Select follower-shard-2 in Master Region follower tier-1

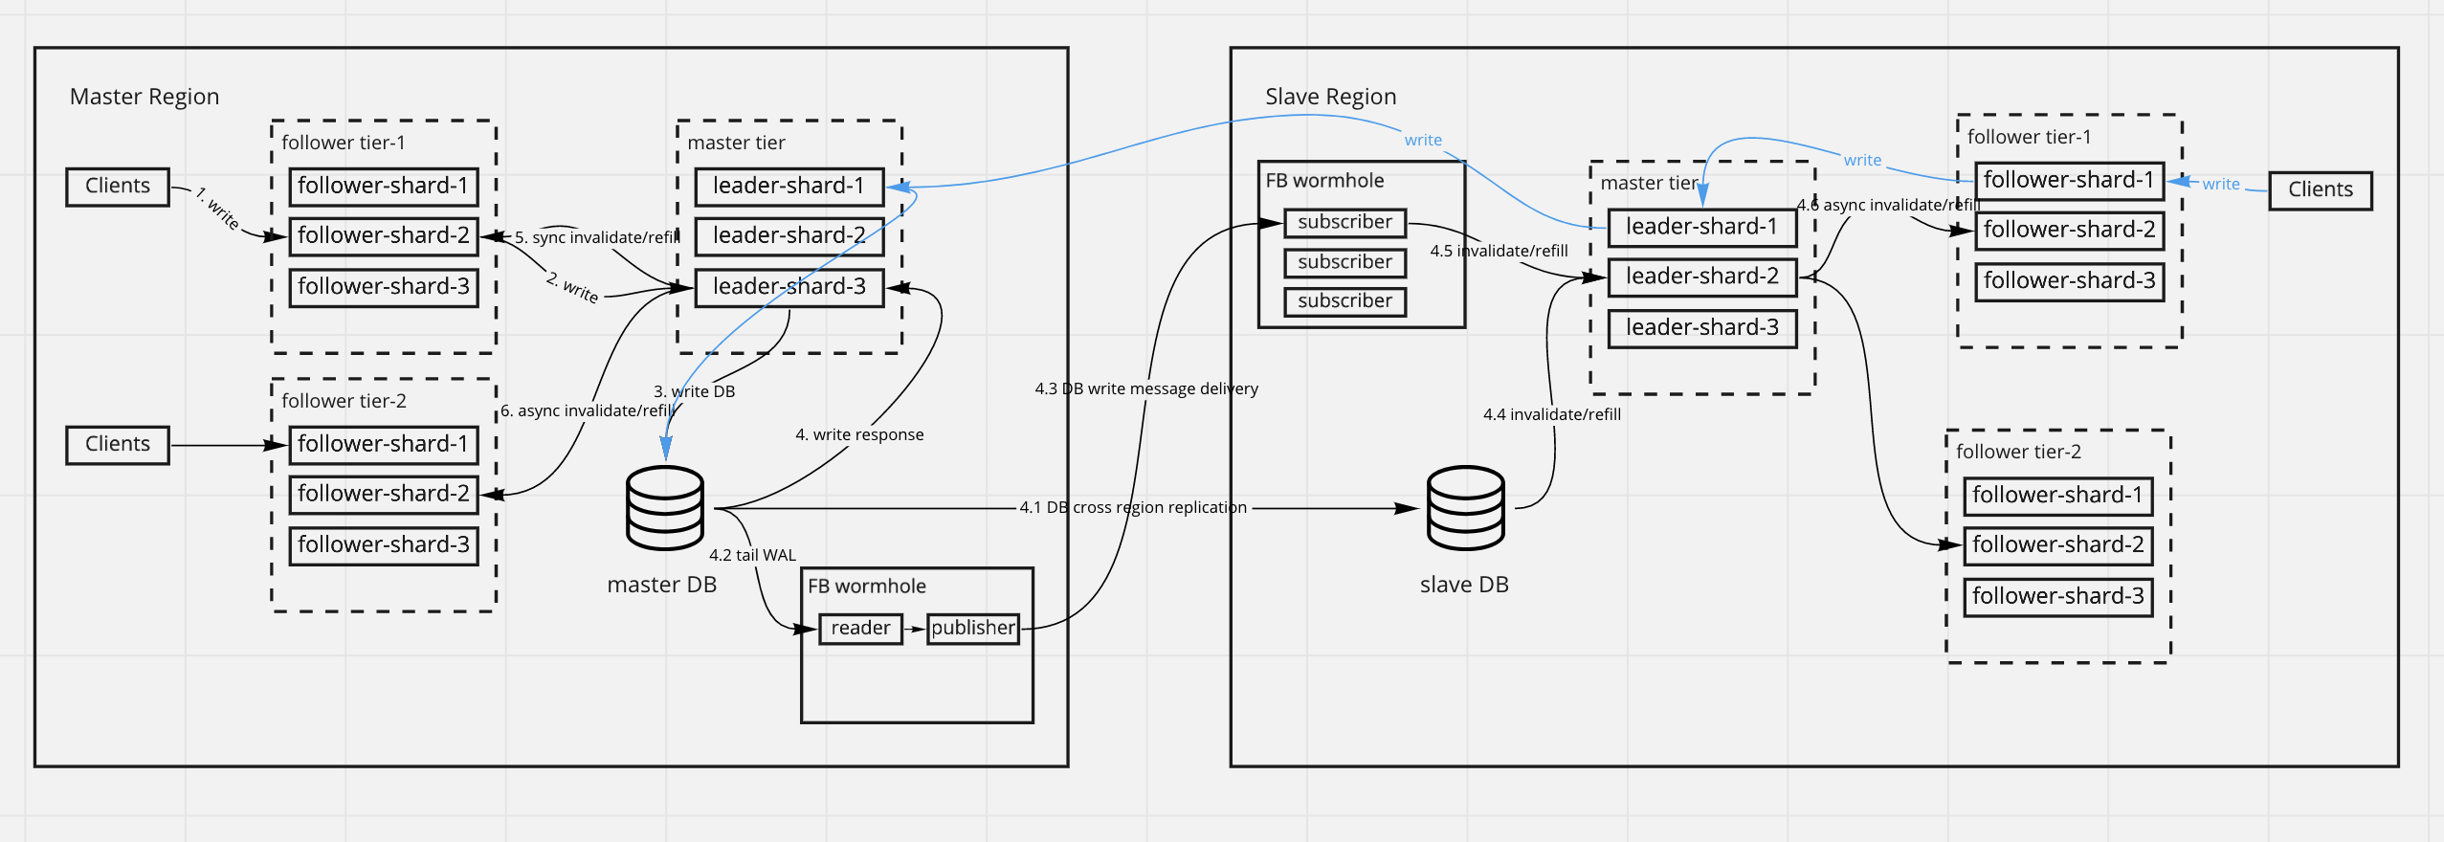click(x=383, y=235)
